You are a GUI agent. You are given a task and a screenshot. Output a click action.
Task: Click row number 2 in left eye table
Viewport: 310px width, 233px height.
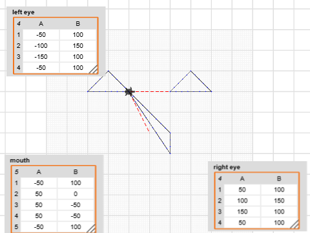pyautogui.click(x=19, y=46)
